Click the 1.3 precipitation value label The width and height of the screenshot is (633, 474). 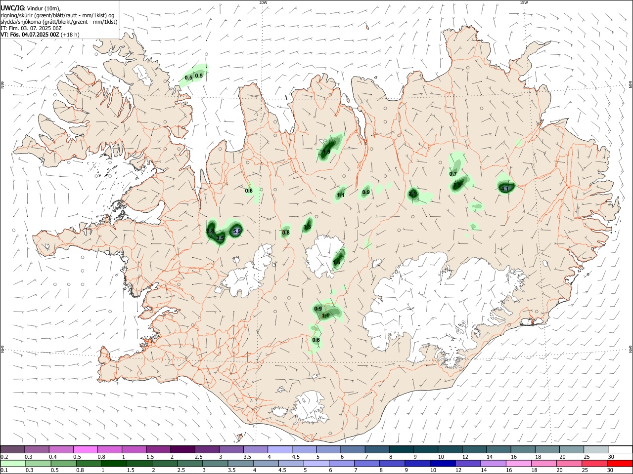click(x=307, y=227)
